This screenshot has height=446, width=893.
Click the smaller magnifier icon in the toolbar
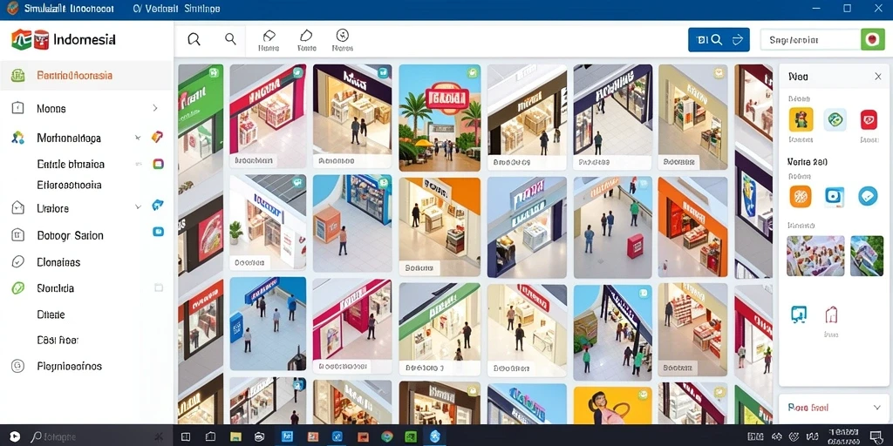point(230,38)
